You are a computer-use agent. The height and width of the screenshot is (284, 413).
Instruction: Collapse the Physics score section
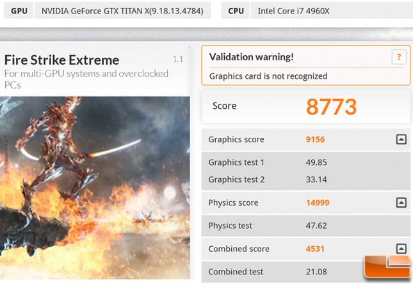click(401, 203)
